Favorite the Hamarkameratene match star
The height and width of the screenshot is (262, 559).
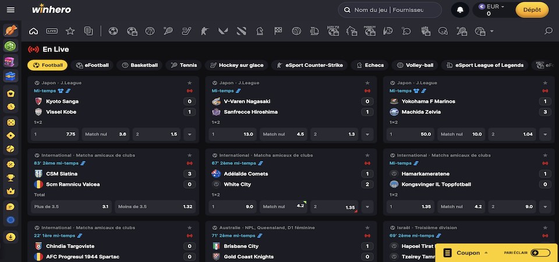coord(545,155)
